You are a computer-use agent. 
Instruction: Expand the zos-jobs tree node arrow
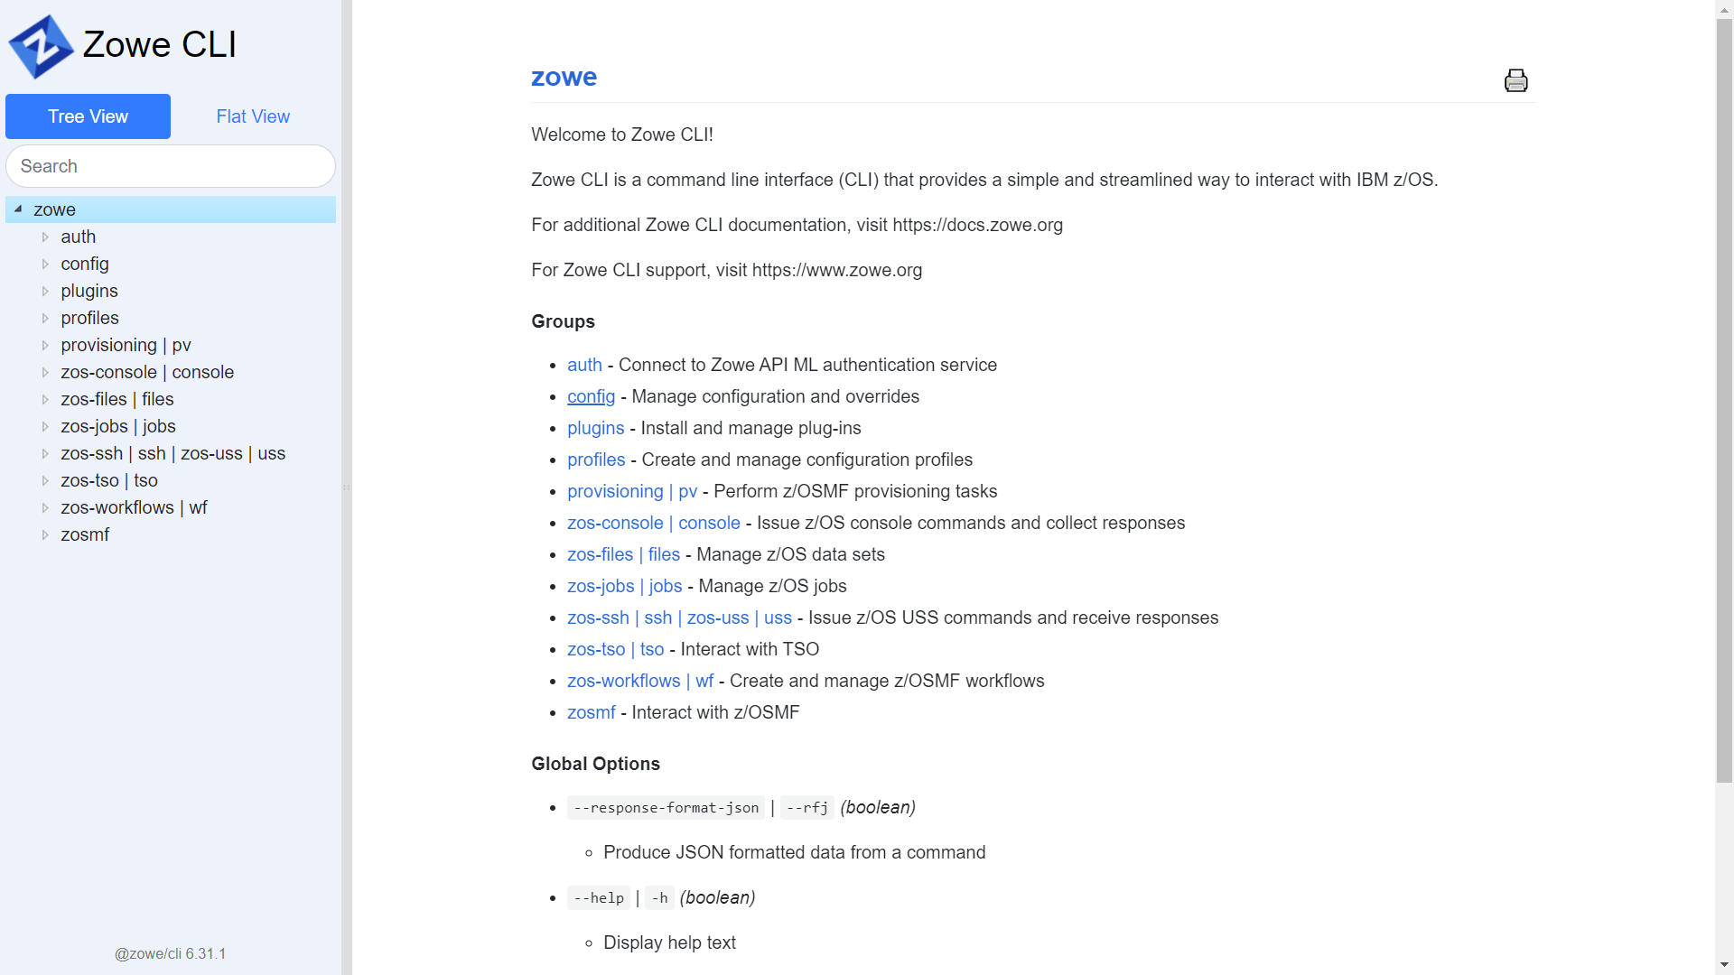coord(45,426)
